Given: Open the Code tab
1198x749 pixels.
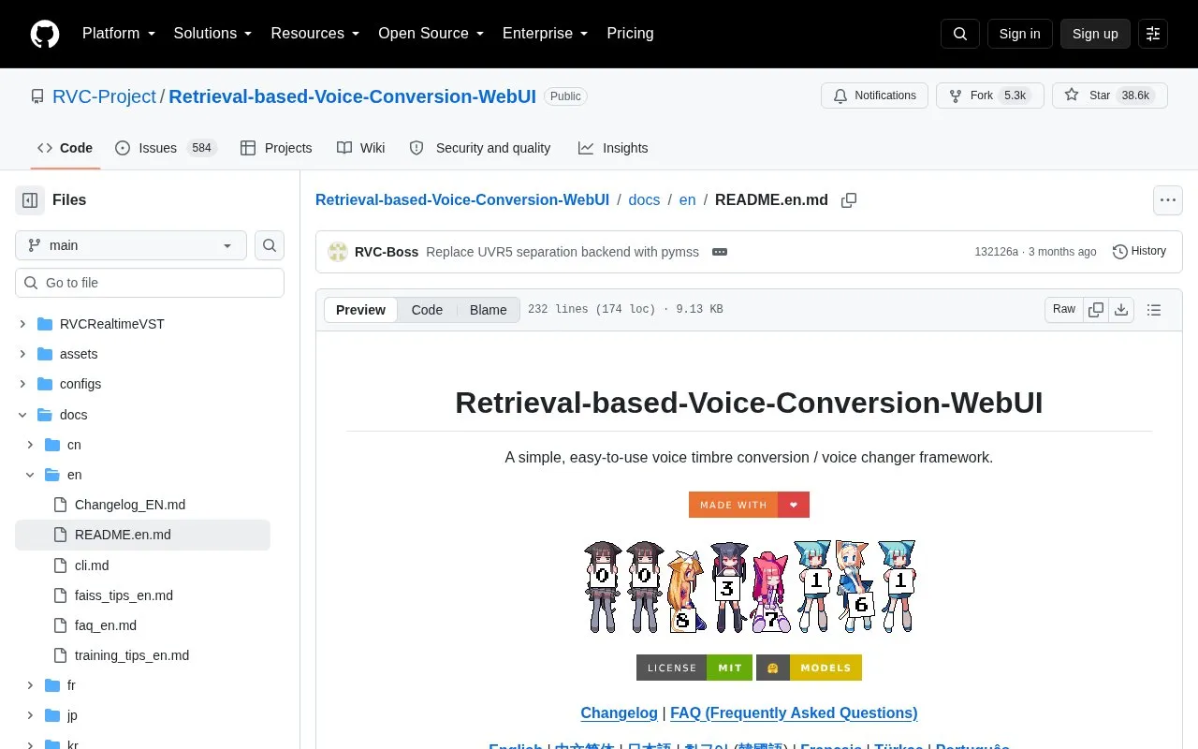Looking at the screenshot, I should click(65, 148).
